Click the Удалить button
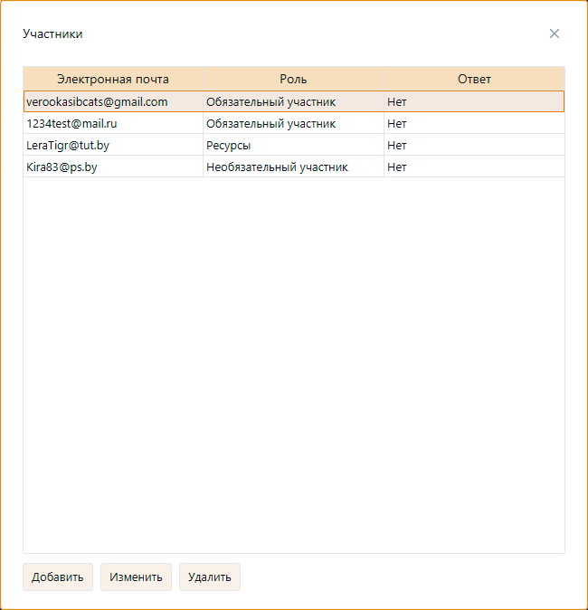 (x=210, y=577)
